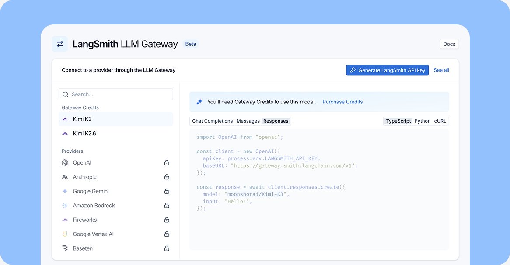Click the Anthropic provider logo
This screenshot has height=265, width=510.
[x=65, y=177]
